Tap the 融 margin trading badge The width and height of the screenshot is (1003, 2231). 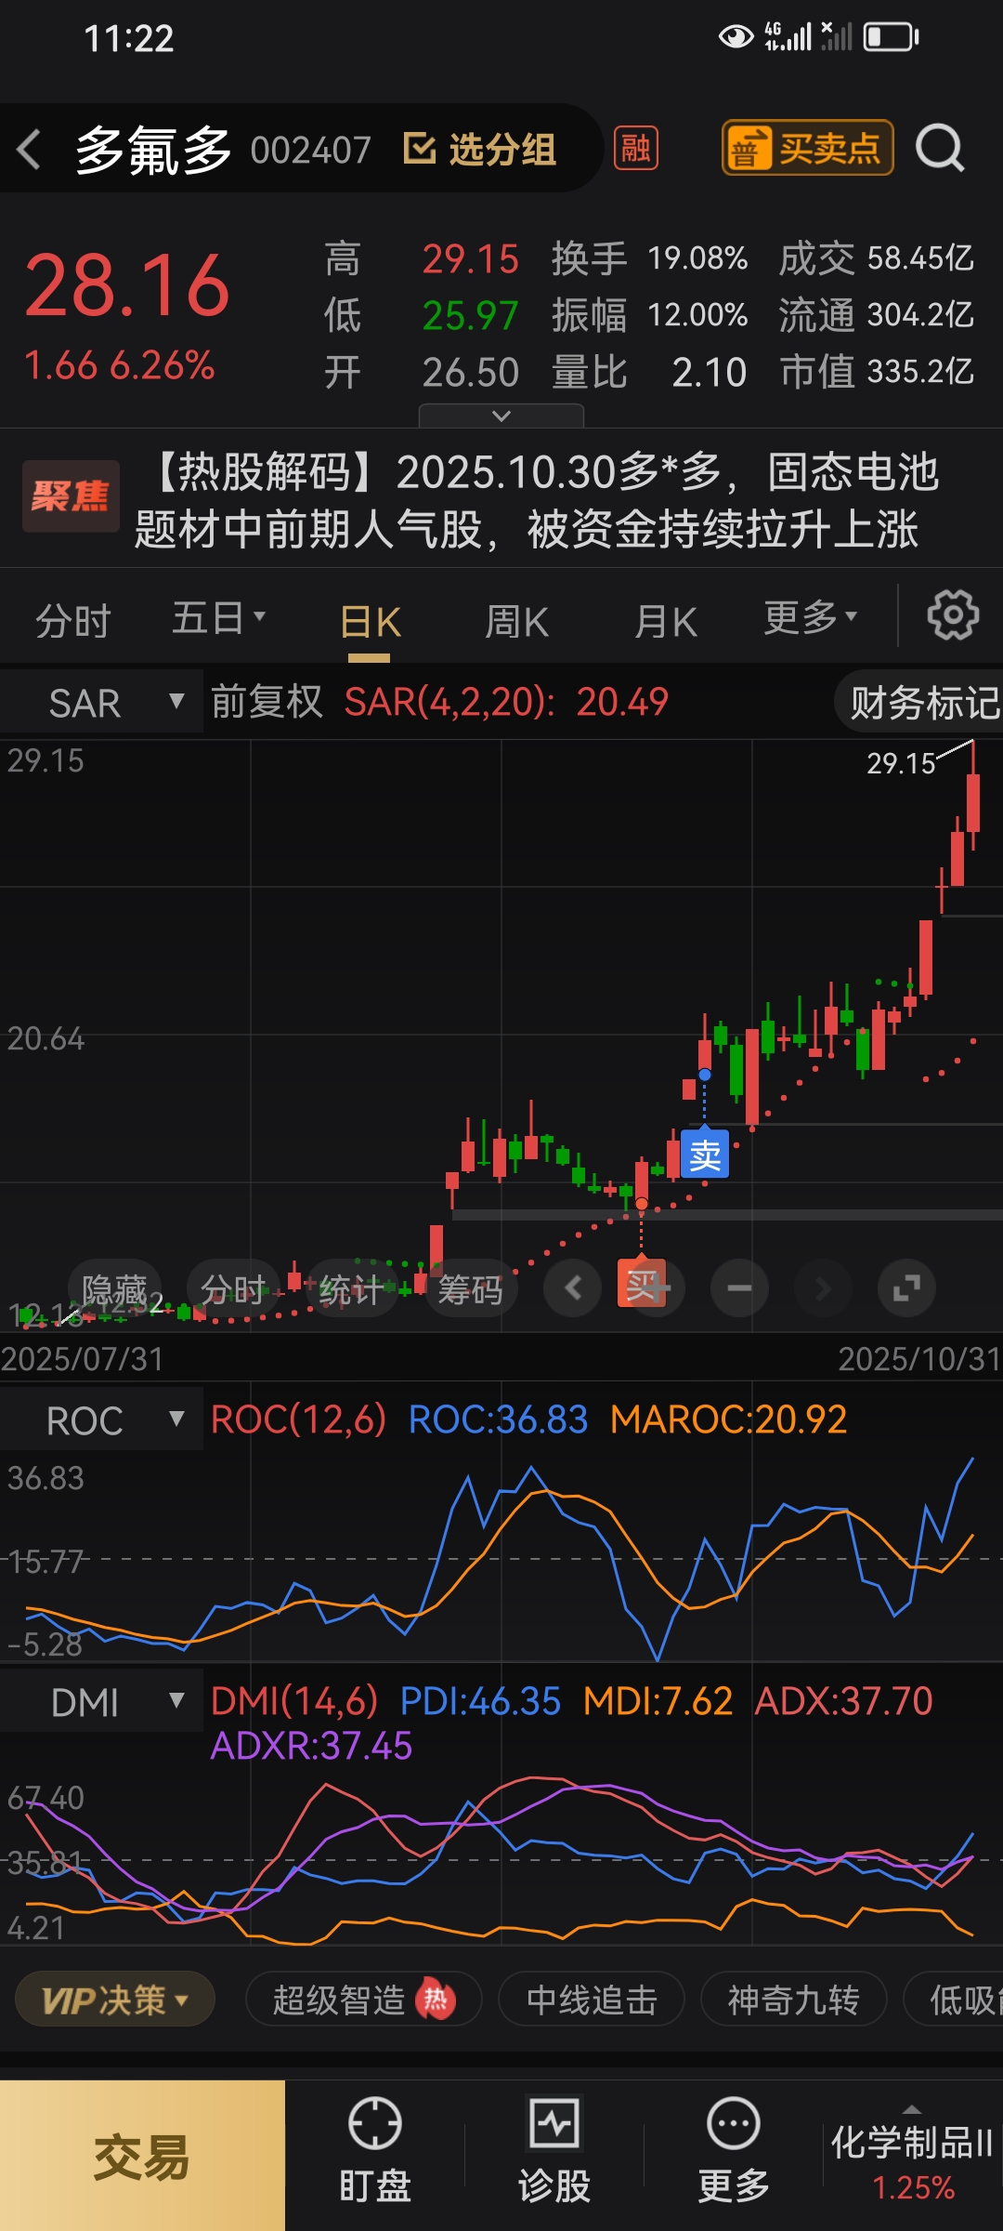pyautogui.click(x=636, y=148)
